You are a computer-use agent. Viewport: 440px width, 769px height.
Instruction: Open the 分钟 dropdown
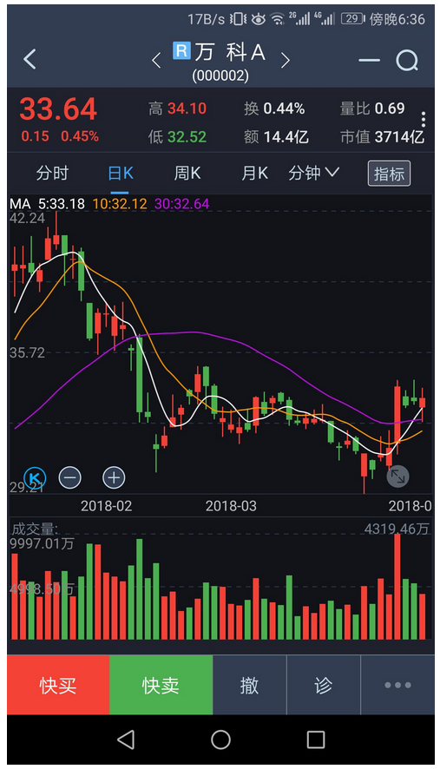click(x=313, y=173)
